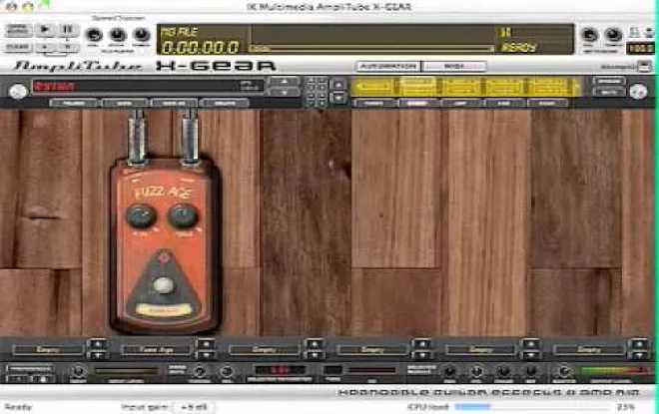Click the READY status in the display

pyautogui.click(x=518, y=48)
